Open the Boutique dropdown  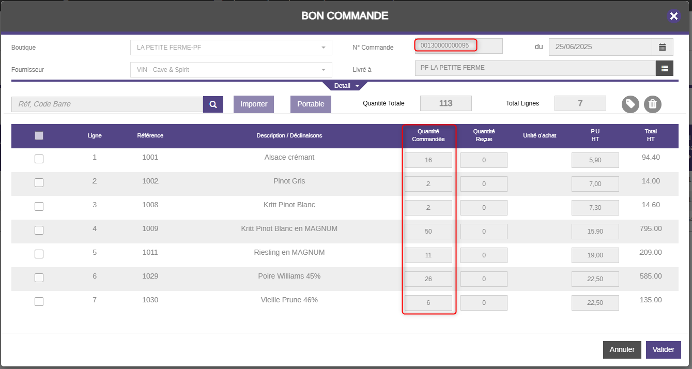click(231, 48)
